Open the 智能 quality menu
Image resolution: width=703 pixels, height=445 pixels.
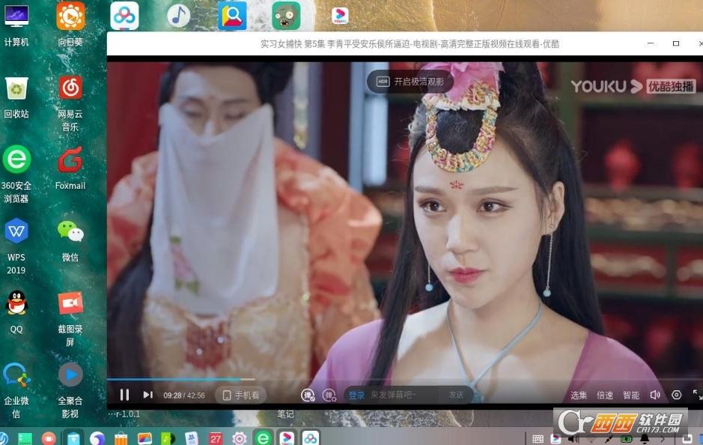pos(631,396)
